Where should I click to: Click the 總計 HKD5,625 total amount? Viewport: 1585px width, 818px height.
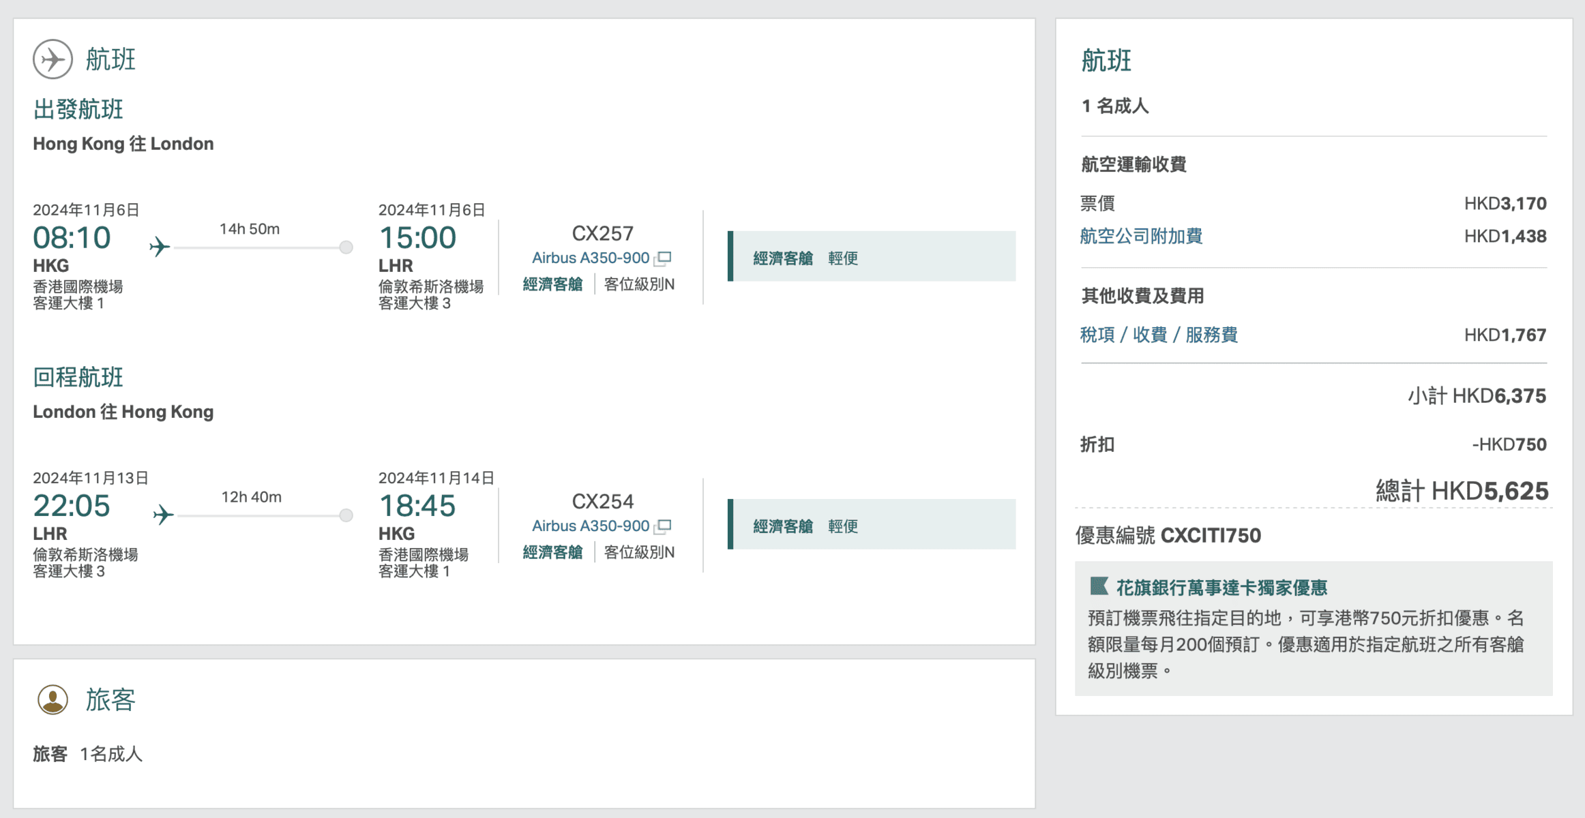(x=1462, y=491)
